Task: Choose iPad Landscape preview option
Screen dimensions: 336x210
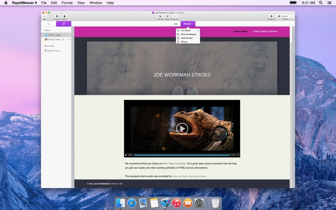Action: 188,34
